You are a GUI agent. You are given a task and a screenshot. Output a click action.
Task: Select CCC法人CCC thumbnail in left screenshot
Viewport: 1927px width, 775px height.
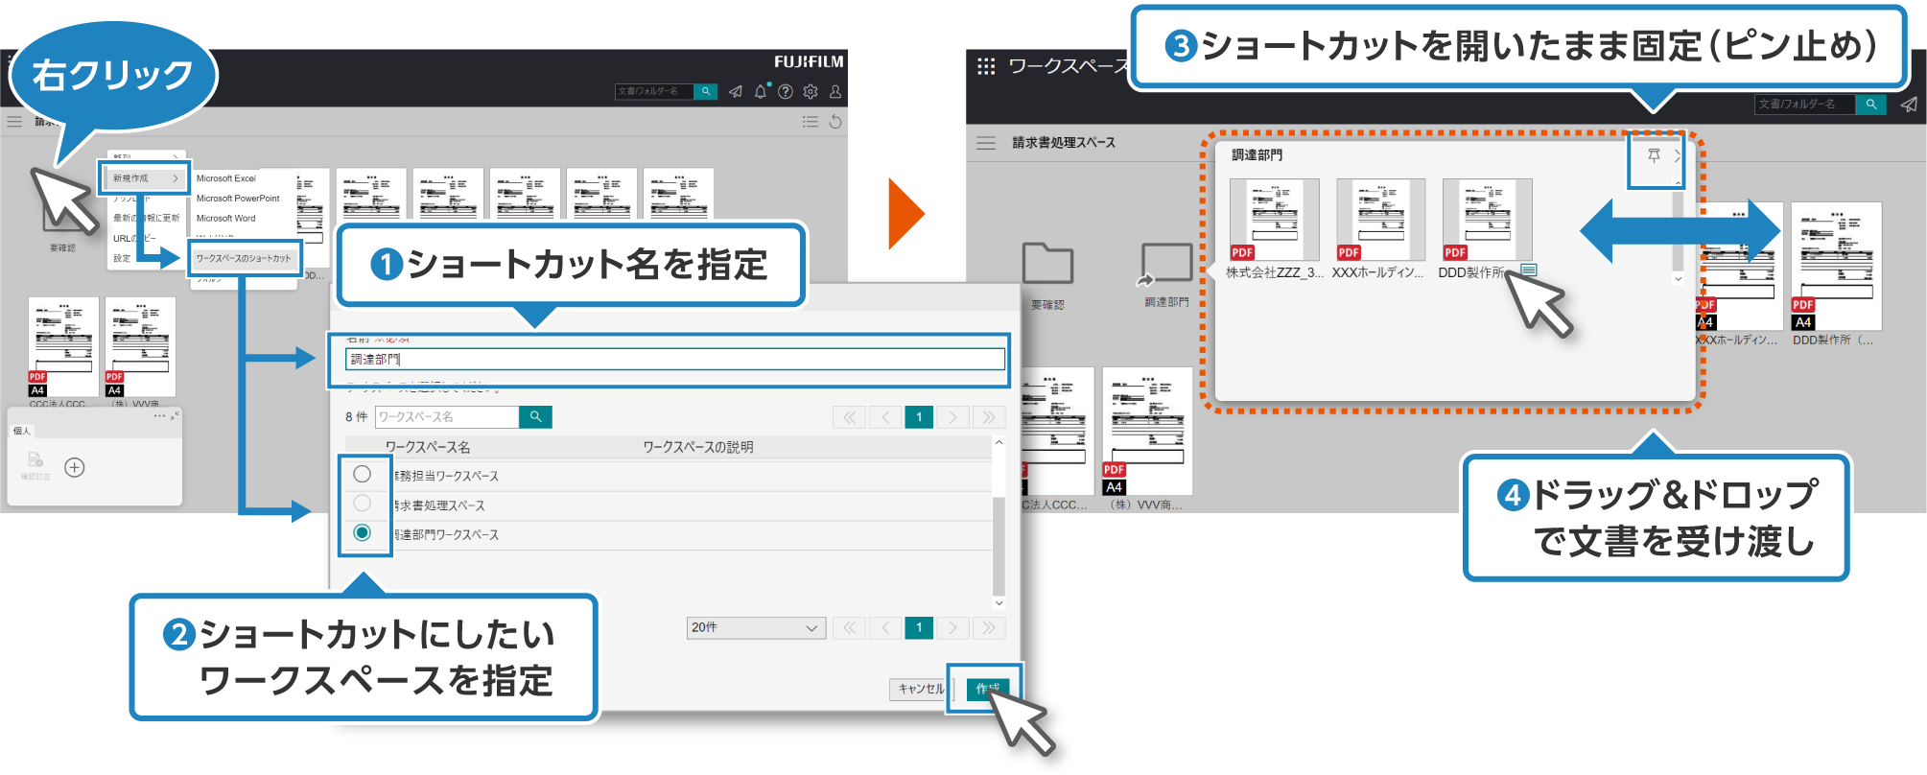pos(63,347)
